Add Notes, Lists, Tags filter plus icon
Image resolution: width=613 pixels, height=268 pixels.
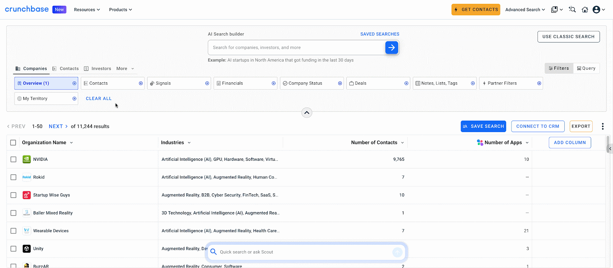point(473,83)
